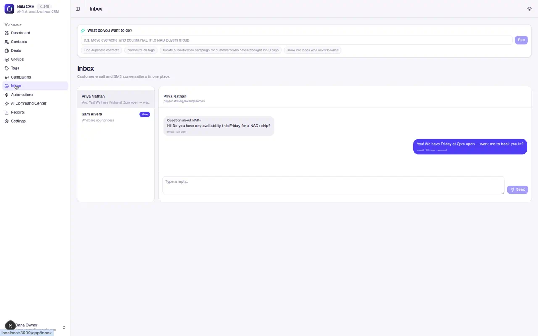Go to Reports in sidebar
The image size is (538, 336).
click(35, 112)
